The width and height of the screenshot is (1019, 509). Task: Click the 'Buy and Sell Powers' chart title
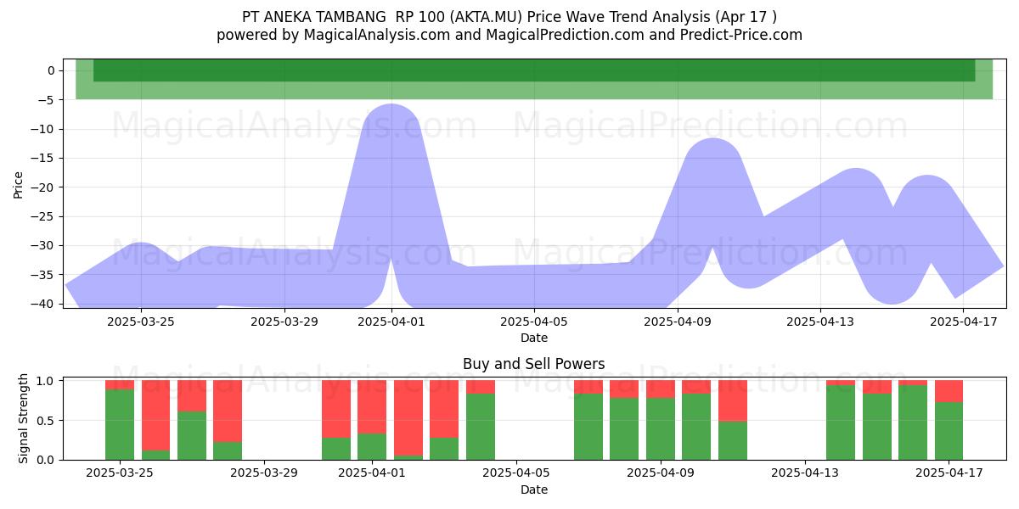[x=534, y=364]
